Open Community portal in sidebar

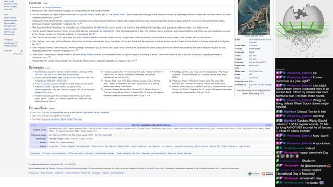(11, 4)
